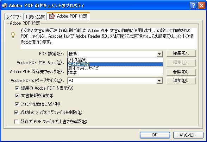Collapse the PDF 設定 dropdown arrow
The height and width of the screenshot is (142, 207).
click(x=159, y=54)
